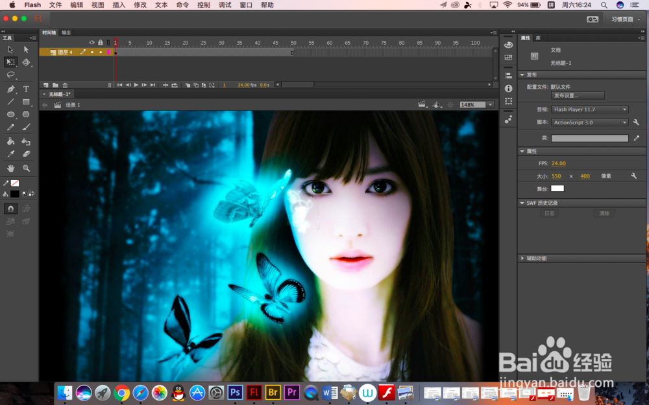
Task: Toggle visibility dot for 图层 4
Action: pyautogui.click(x=92, y=52)
